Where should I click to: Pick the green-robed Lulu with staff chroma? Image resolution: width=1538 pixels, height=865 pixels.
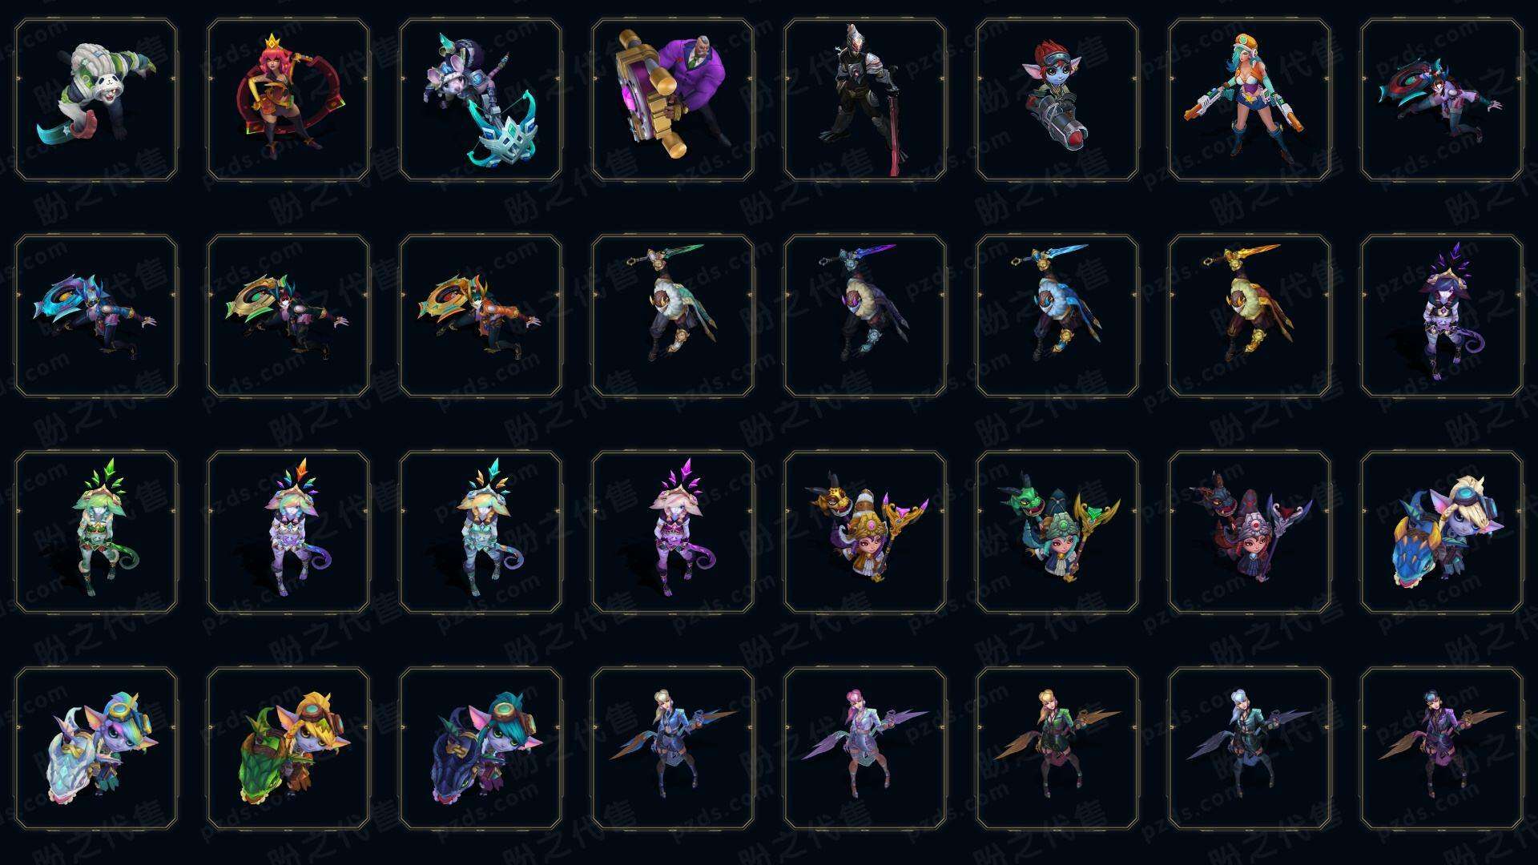pyautogui.click(x=1057, y=532)
